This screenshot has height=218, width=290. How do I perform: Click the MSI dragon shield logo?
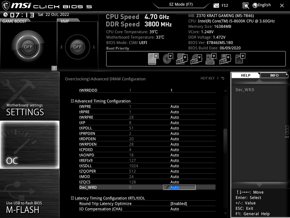6,6
